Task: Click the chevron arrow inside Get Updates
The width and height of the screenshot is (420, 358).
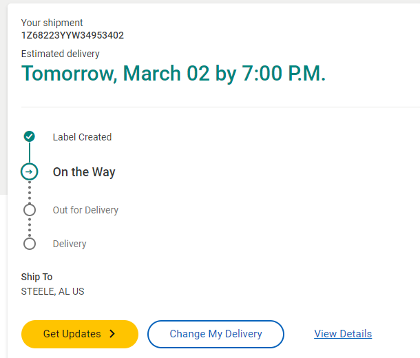Action: click(x=112, y=334)
